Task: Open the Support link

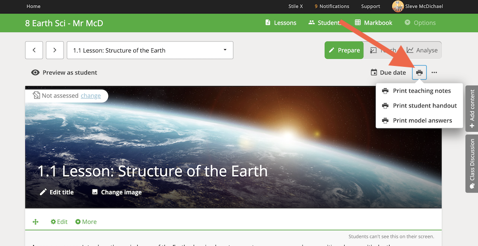Action: 370,6
